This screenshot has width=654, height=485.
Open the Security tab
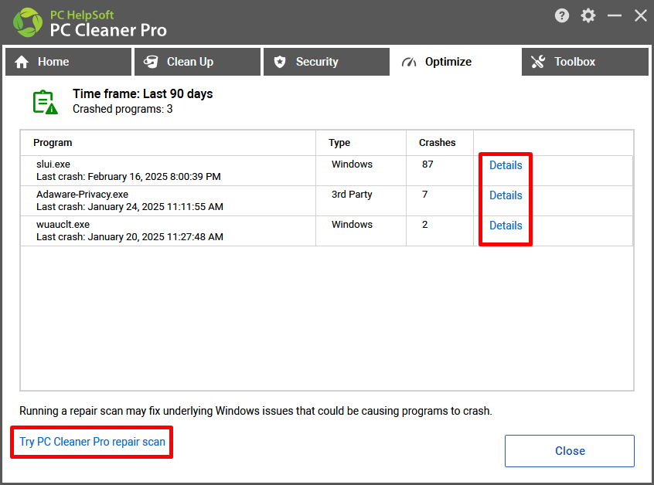326,62
